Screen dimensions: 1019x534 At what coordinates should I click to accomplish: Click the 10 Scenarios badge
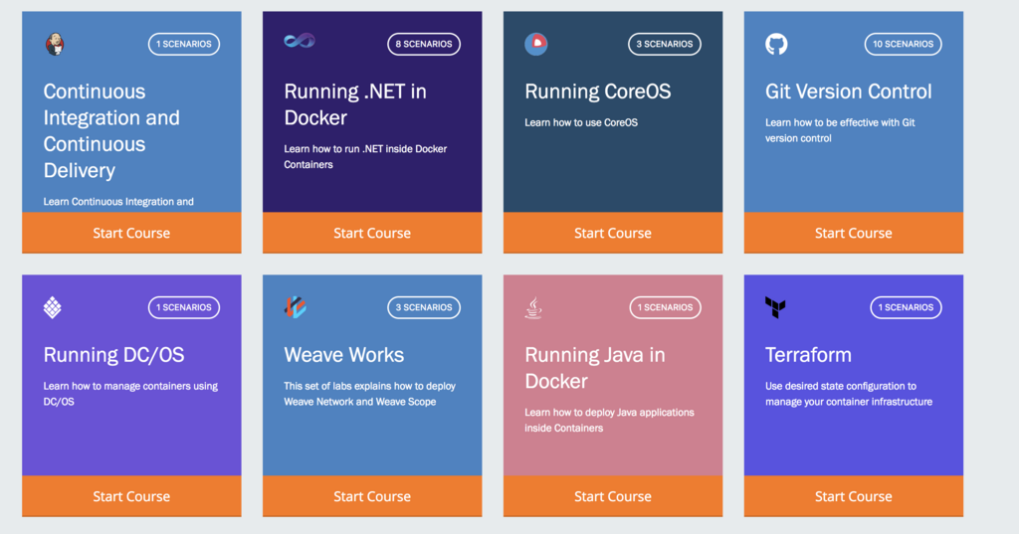tap(903, 44)
